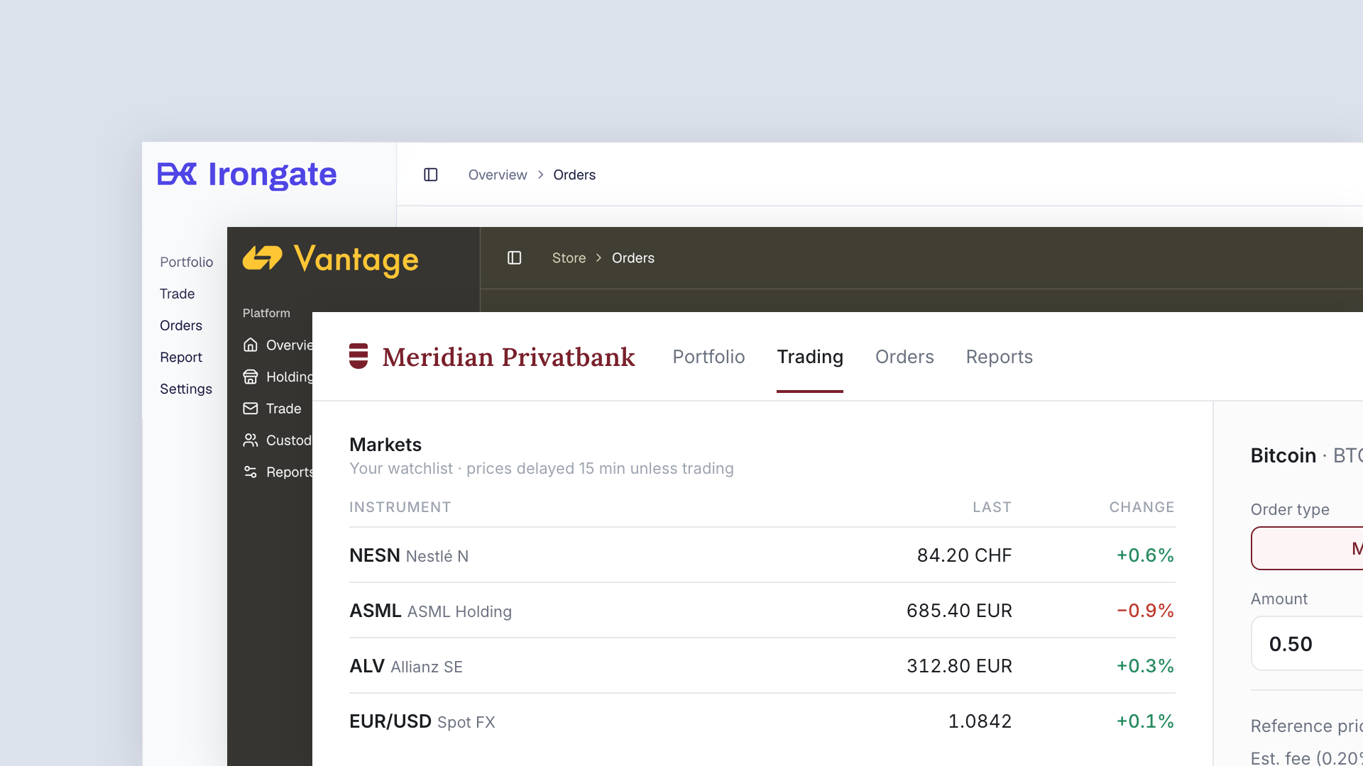
Task: Click the Overview home icon in Vantage sidebar
Action: click(x=251, y=345)
